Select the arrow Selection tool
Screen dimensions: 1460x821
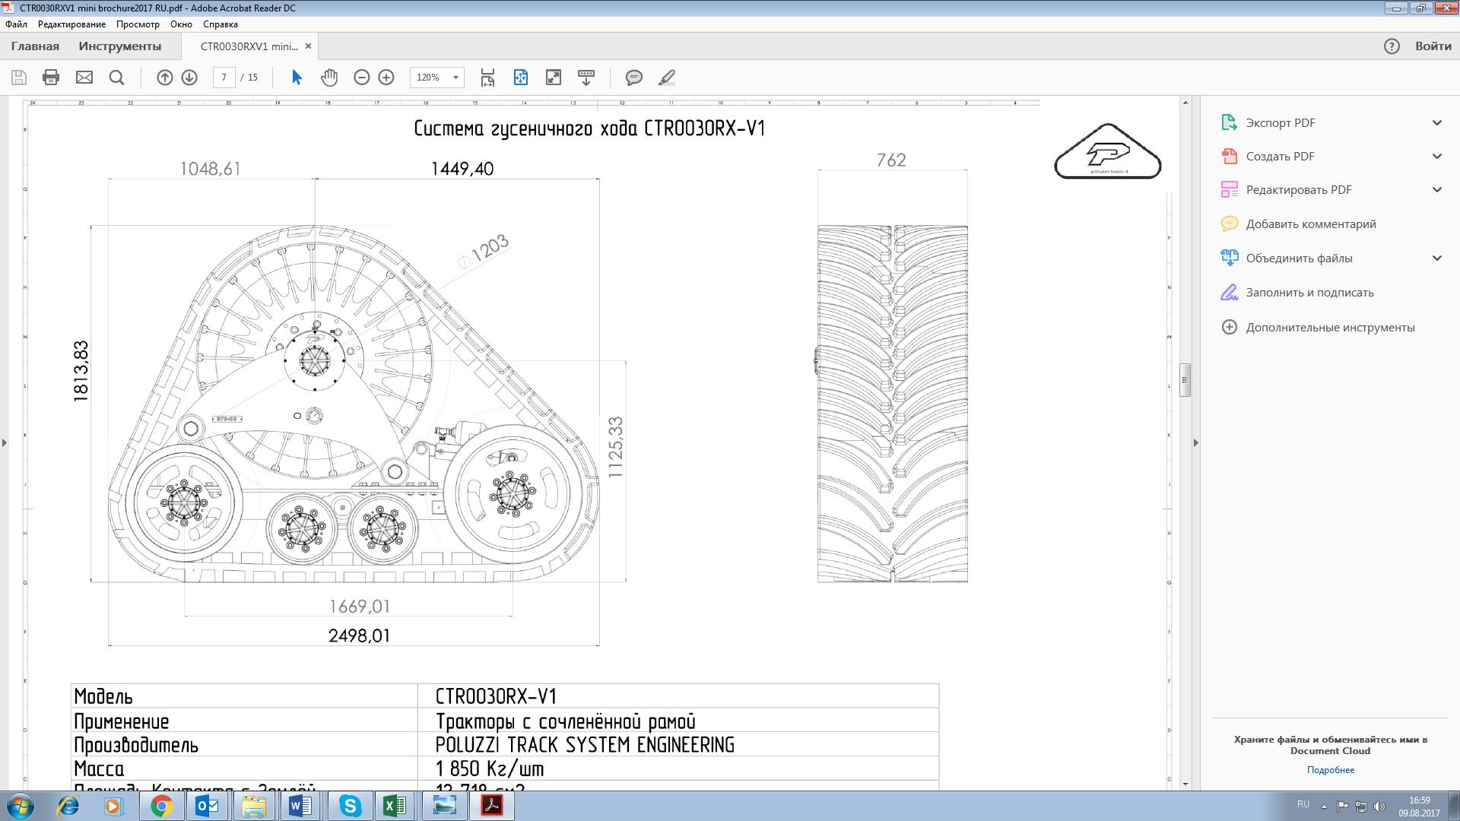[297, 78]
